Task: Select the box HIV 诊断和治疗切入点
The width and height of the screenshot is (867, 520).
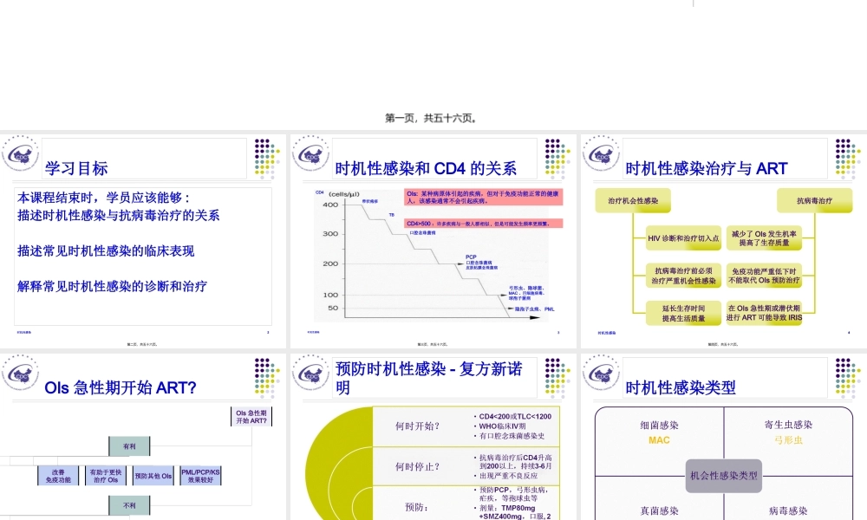Action: click(683, 238)
